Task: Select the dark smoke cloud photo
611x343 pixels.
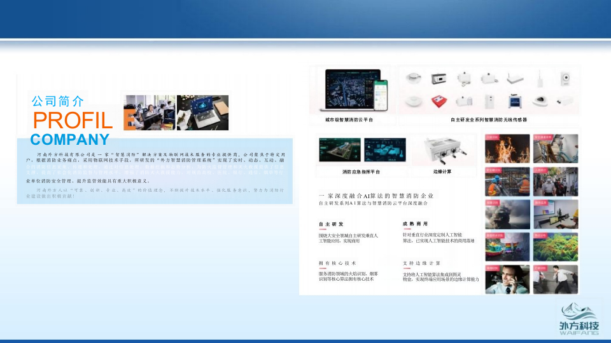Action: [507, 214]
